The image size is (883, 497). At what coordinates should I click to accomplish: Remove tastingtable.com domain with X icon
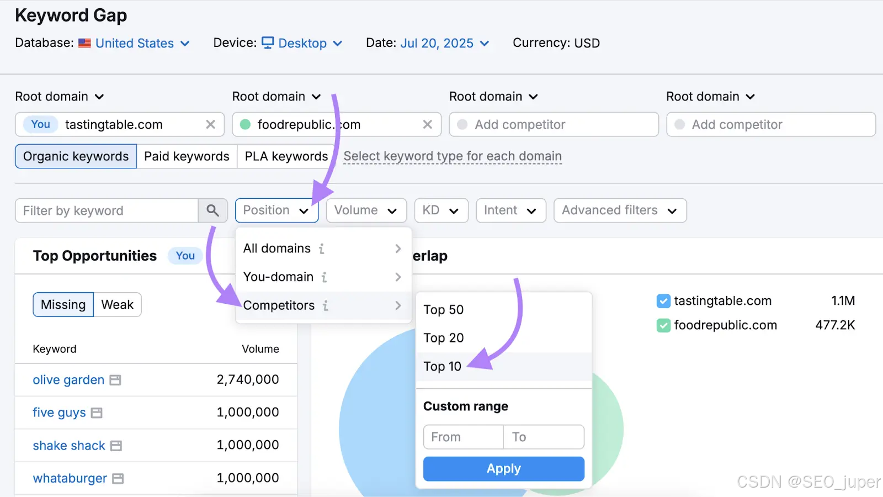click(x=210, y=125)
